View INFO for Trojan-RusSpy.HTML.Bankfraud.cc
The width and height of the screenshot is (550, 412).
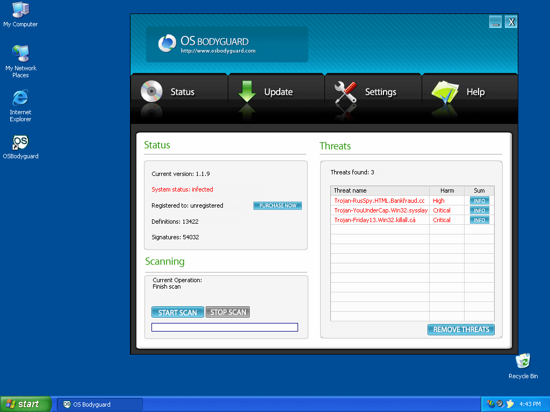point(479,201)
